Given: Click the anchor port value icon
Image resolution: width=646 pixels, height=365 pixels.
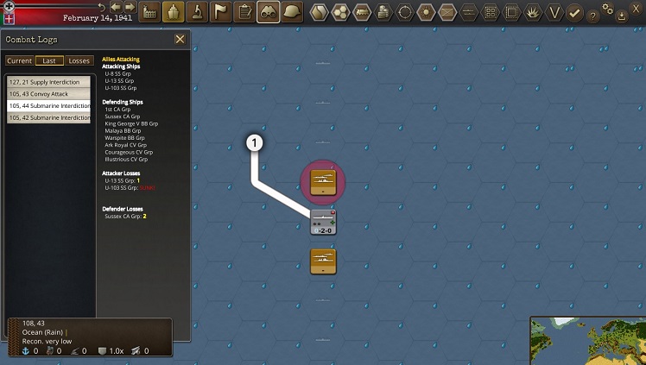Looking at the screenshot, I should pyautogui.click(x=26, y=351).
